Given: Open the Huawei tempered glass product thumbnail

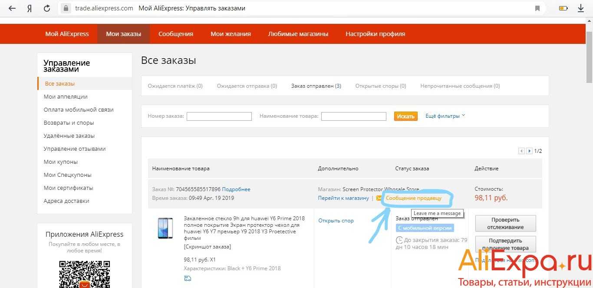Looking at the screenshot, I should pos(165,228).
